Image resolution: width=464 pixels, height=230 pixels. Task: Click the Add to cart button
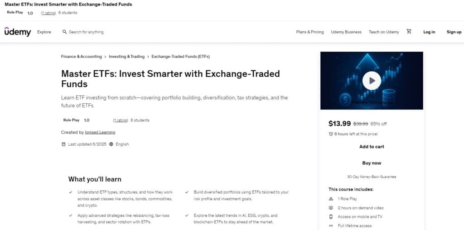pos(372,147)
